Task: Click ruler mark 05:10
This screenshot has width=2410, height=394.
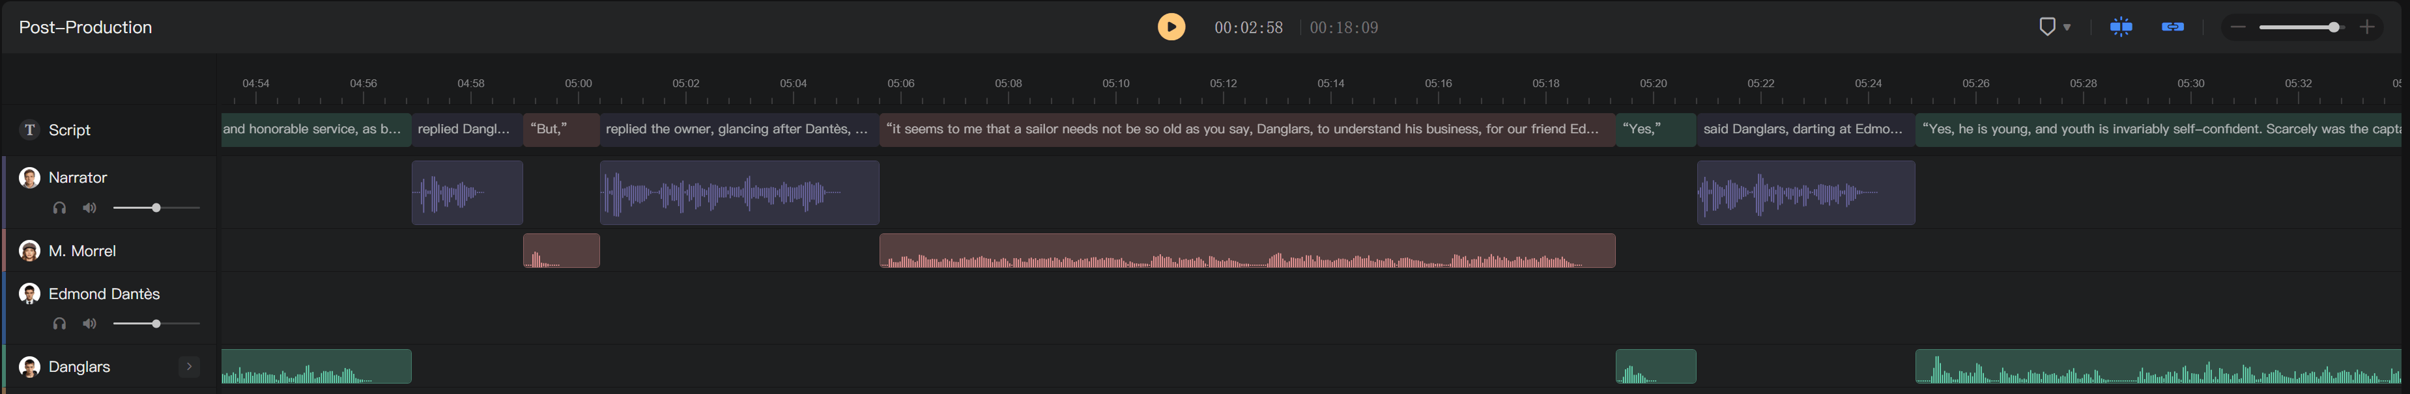Action: click(x=1115, y=84)
